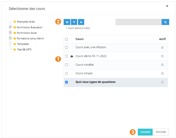Uncheck Quiz tous types de questions
Viewport: 176px width, 138px height.
67,82
